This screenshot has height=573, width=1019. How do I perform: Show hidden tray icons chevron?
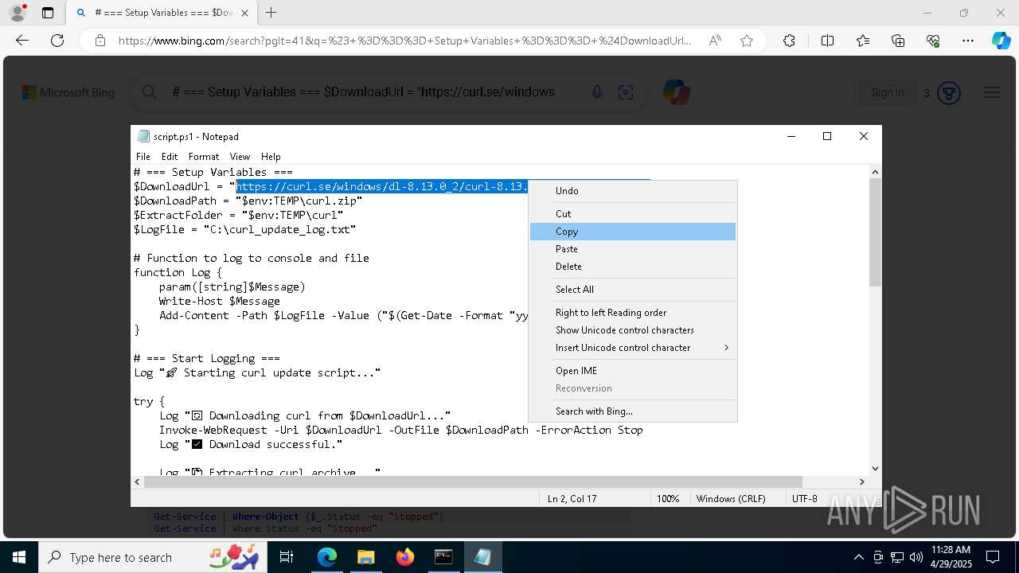click(858, 557)
